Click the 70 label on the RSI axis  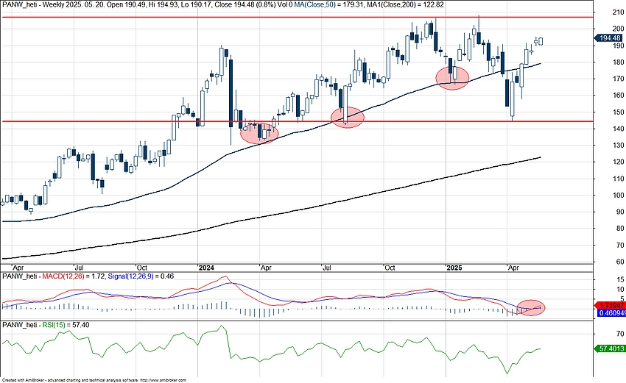pyautogui.click(x=619, y=334)
